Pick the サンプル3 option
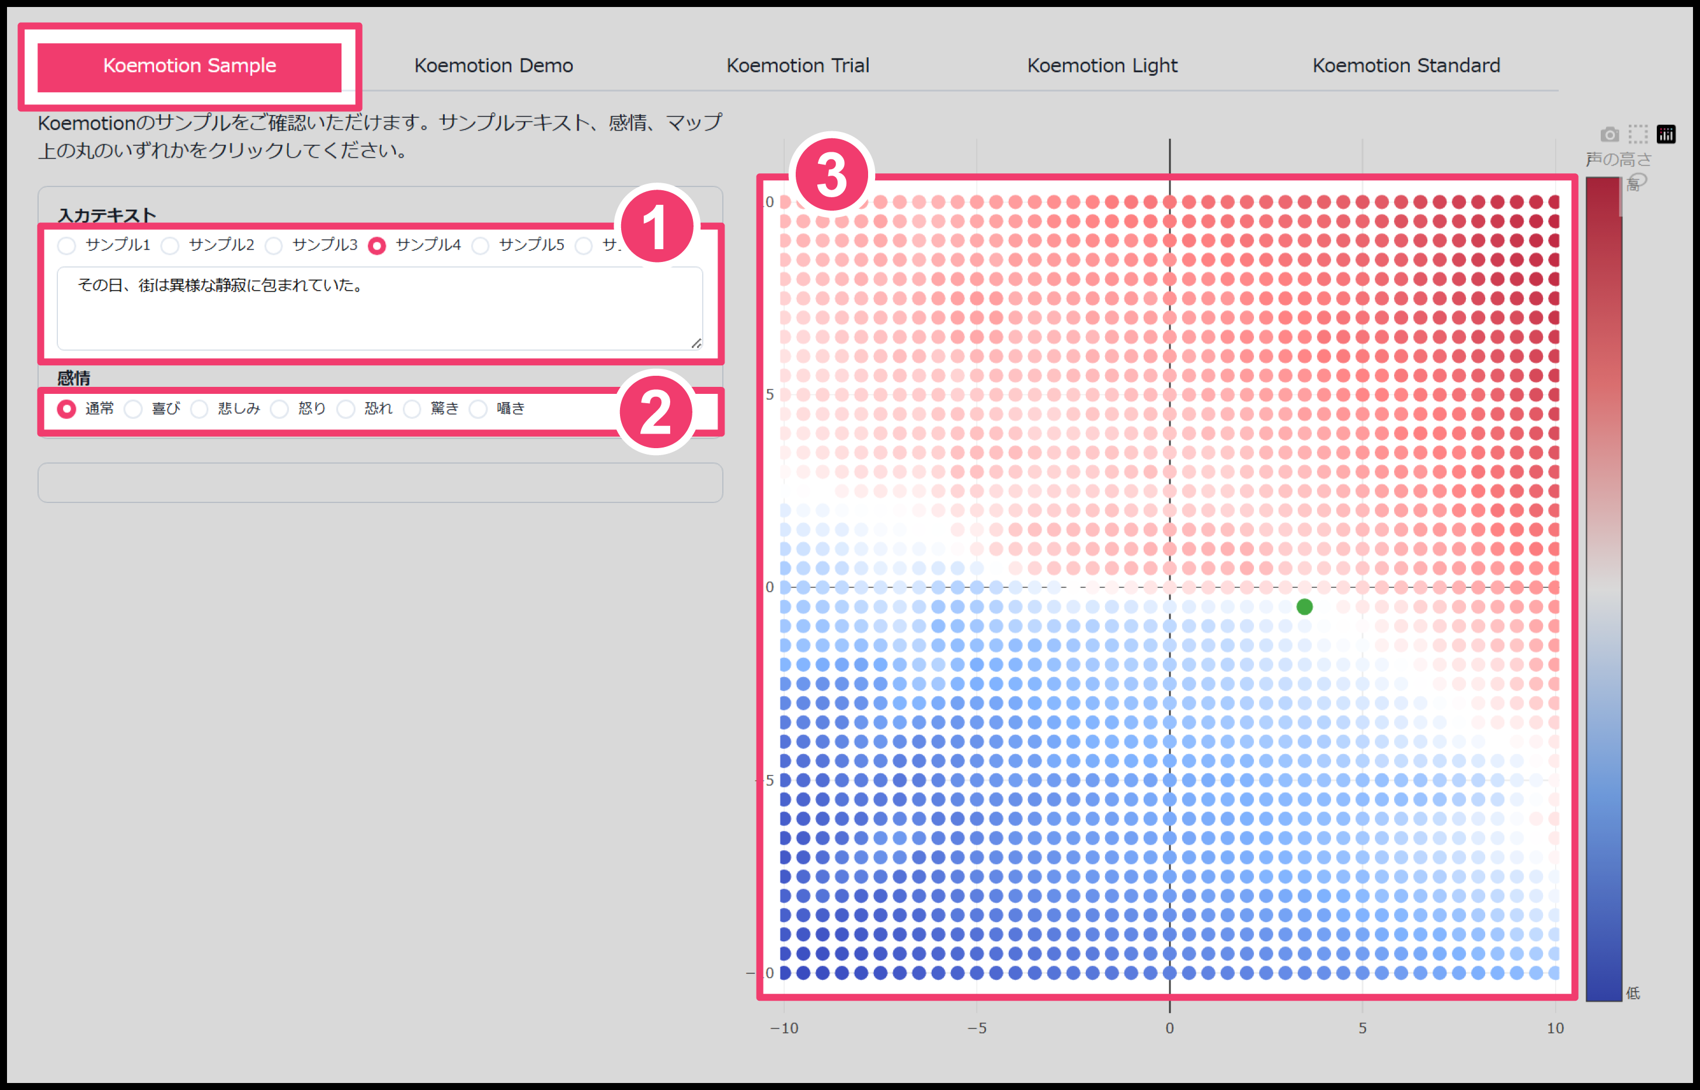 pyautogui.click(x=273, y=246)
